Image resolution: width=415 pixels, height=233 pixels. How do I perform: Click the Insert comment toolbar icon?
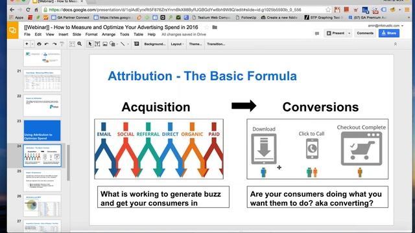pyautogui.click(x=137, y=44)
